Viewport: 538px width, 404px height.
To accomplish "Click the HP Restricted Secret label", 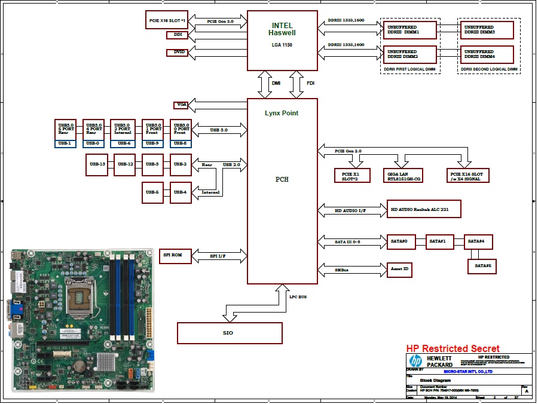I will click(453, 348).
